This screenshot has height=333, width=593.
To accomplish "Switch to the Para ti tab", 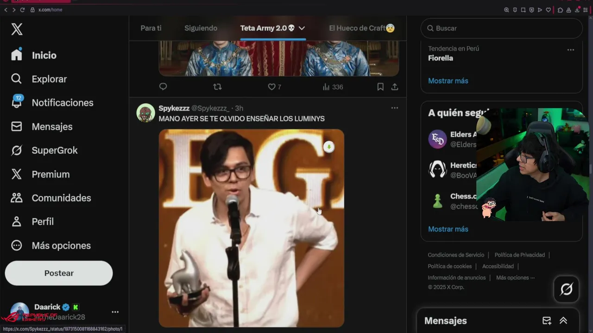I will coord(151,28).
